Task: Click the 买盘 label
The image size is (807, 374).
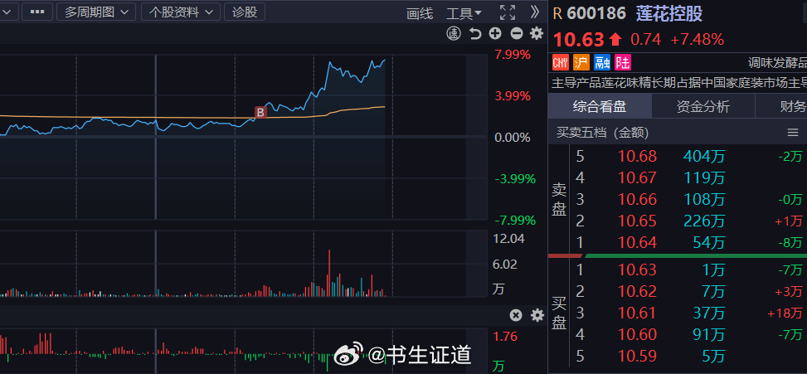Action: (559, 313)
